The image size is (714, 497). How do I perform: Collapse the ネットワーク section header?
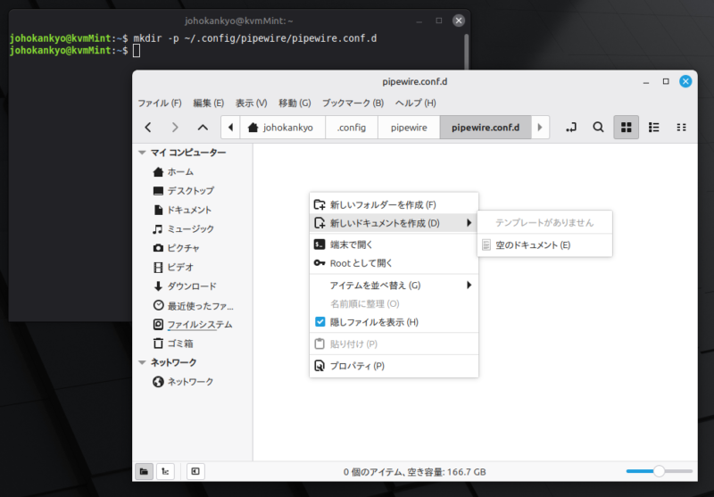143,362
